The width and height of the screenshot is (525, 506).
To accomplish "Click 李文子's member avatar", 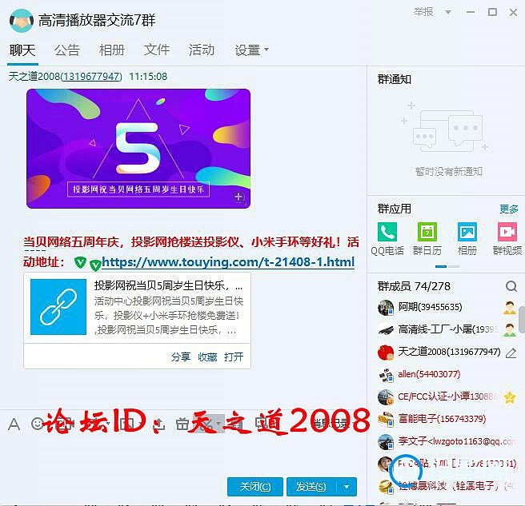I will (386, 442).
